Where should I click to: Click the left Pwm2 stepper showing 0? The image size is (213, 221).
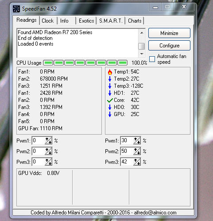point(49,151)
